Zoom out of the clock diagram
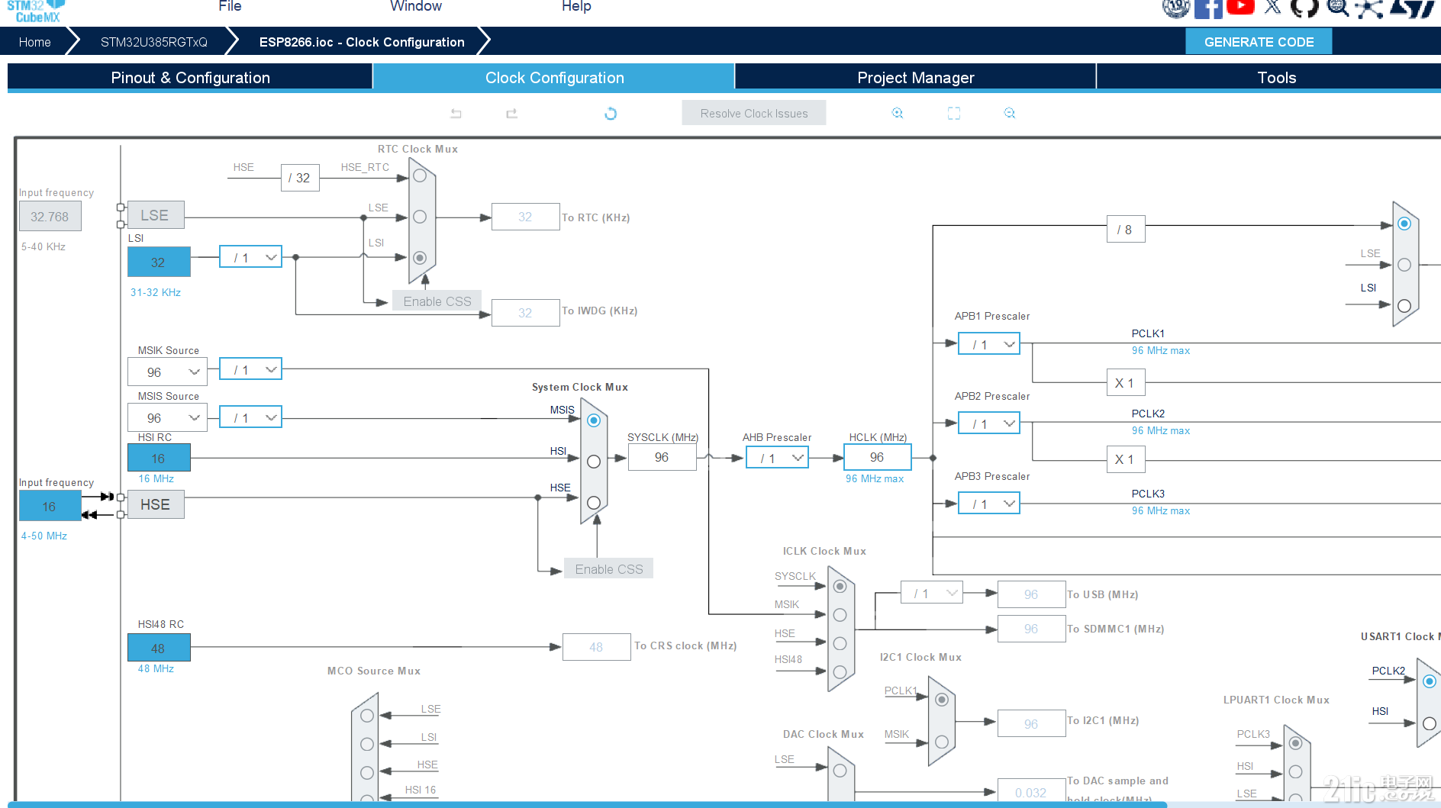The height and width of the screenshot is (808, 1441). pos(1010,113)
